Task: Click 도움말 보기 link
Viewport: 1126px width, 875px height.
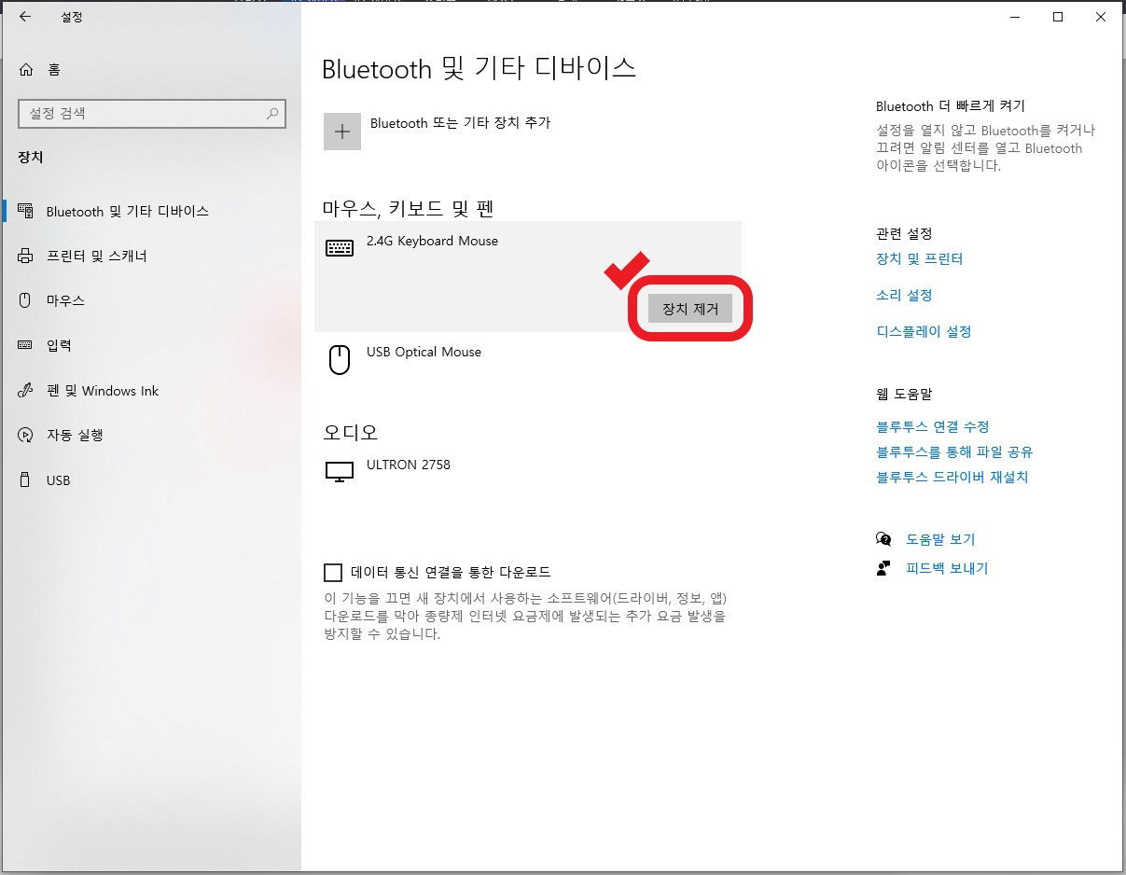Action: click(940, 539)
